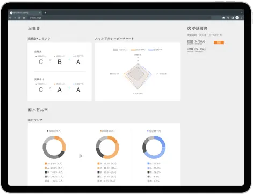Click the gray arrow between the donut charts
Viewport: 253px width, 194px height.
[x=81, y=156]
